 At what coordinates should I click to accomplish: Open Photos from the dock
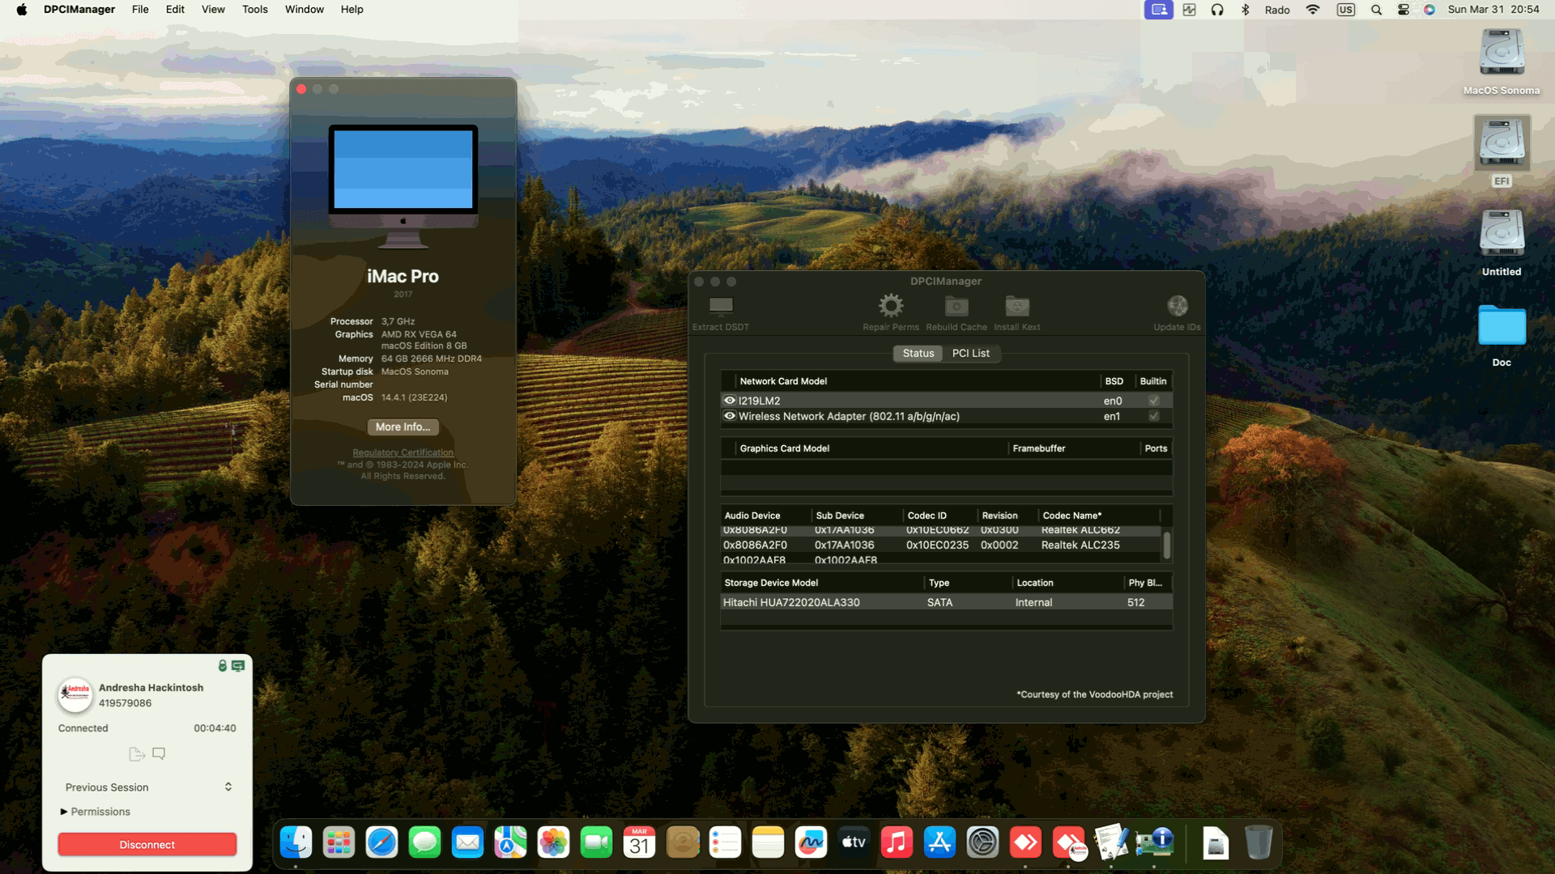(553, 843)
